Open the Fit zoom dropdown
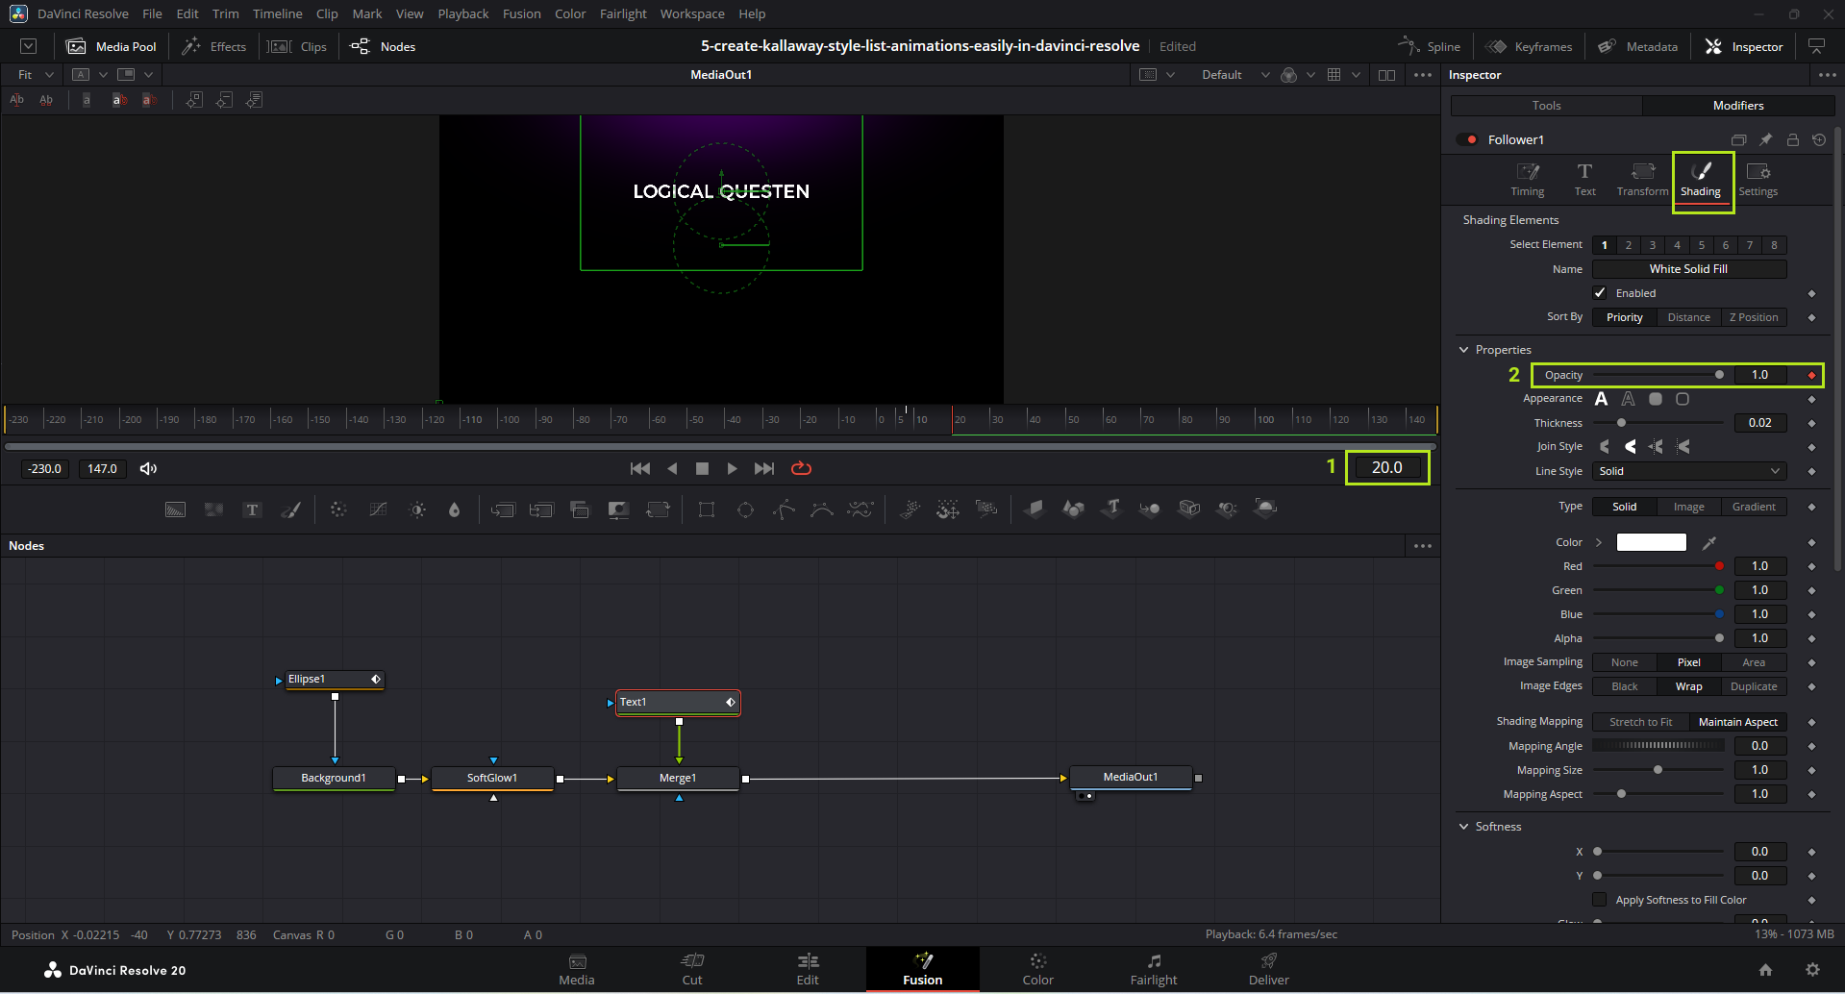 click(x=36, y=75)
